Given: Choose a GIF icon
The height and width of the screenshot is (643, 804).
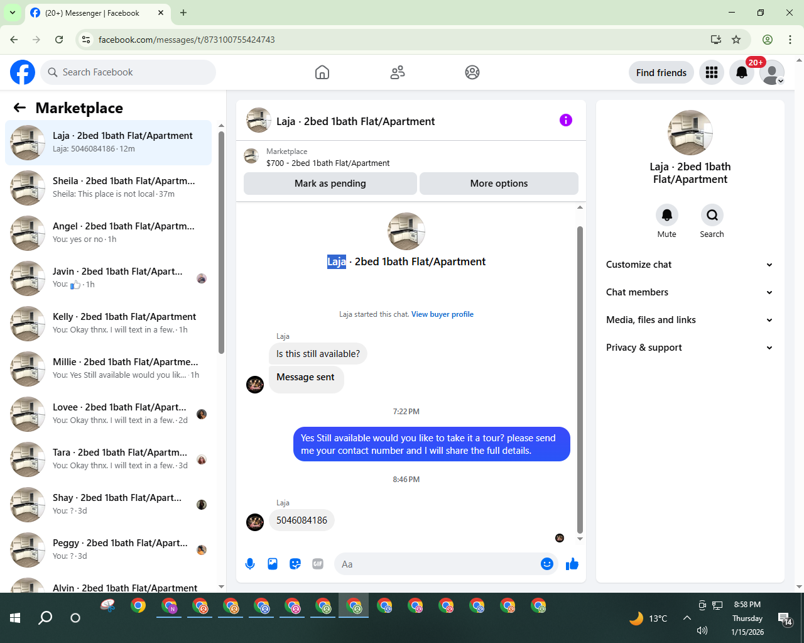Looking at the screenshot, I should tap(318, 564).
